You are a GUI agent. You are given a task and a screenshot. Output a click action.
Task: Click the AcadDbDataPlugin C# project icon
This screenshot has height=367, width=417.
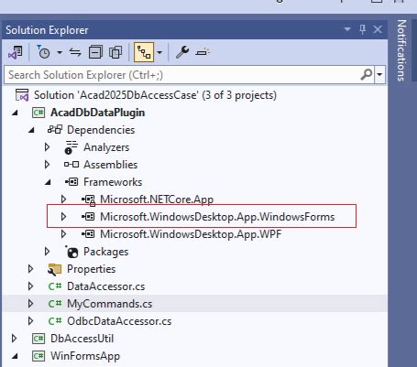[x=38, y=113]
